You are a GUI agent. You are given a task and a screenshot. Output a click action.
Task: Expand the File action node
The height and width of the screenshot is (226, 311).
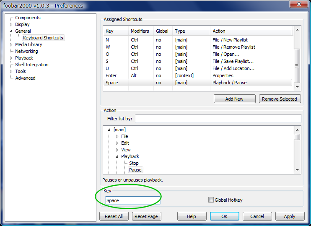click(x=117, y=137)
